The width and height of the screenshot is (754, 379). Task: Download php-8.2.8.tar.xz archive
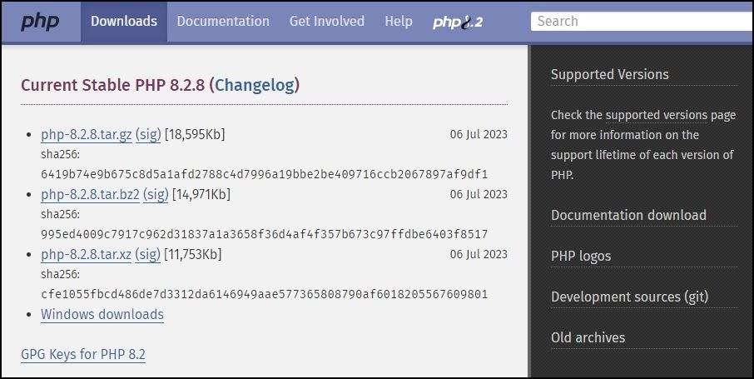86,254
